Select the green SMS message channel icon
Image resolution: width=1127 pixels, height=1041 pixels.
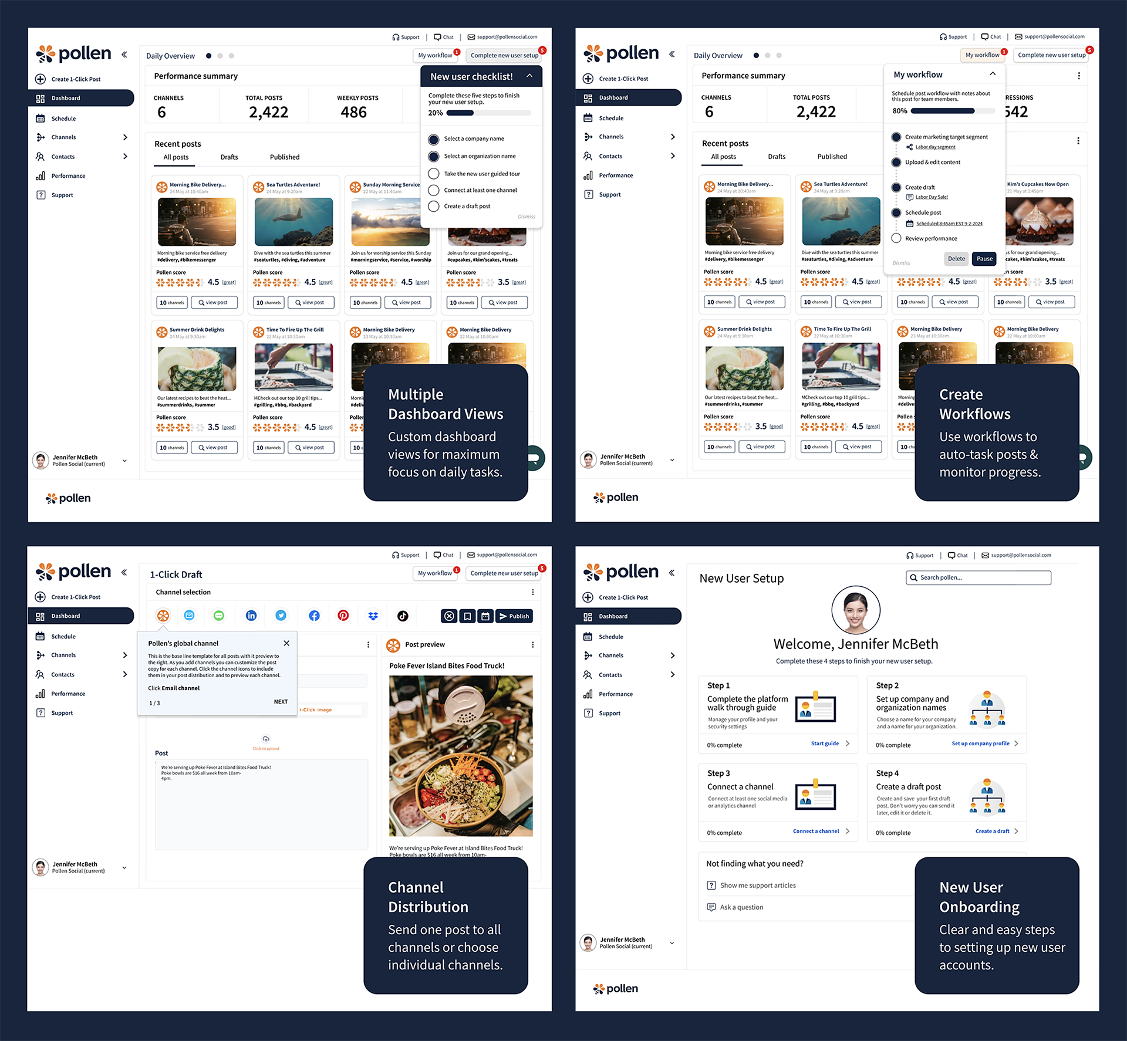click(219, 615)
